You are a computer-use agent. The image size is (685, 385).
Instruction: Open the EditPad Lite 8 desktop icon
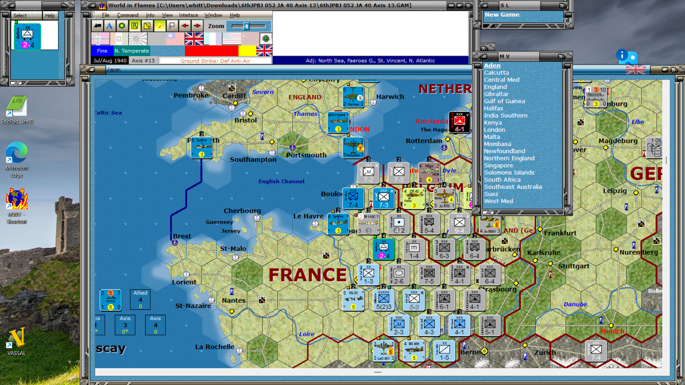point(16,110)
